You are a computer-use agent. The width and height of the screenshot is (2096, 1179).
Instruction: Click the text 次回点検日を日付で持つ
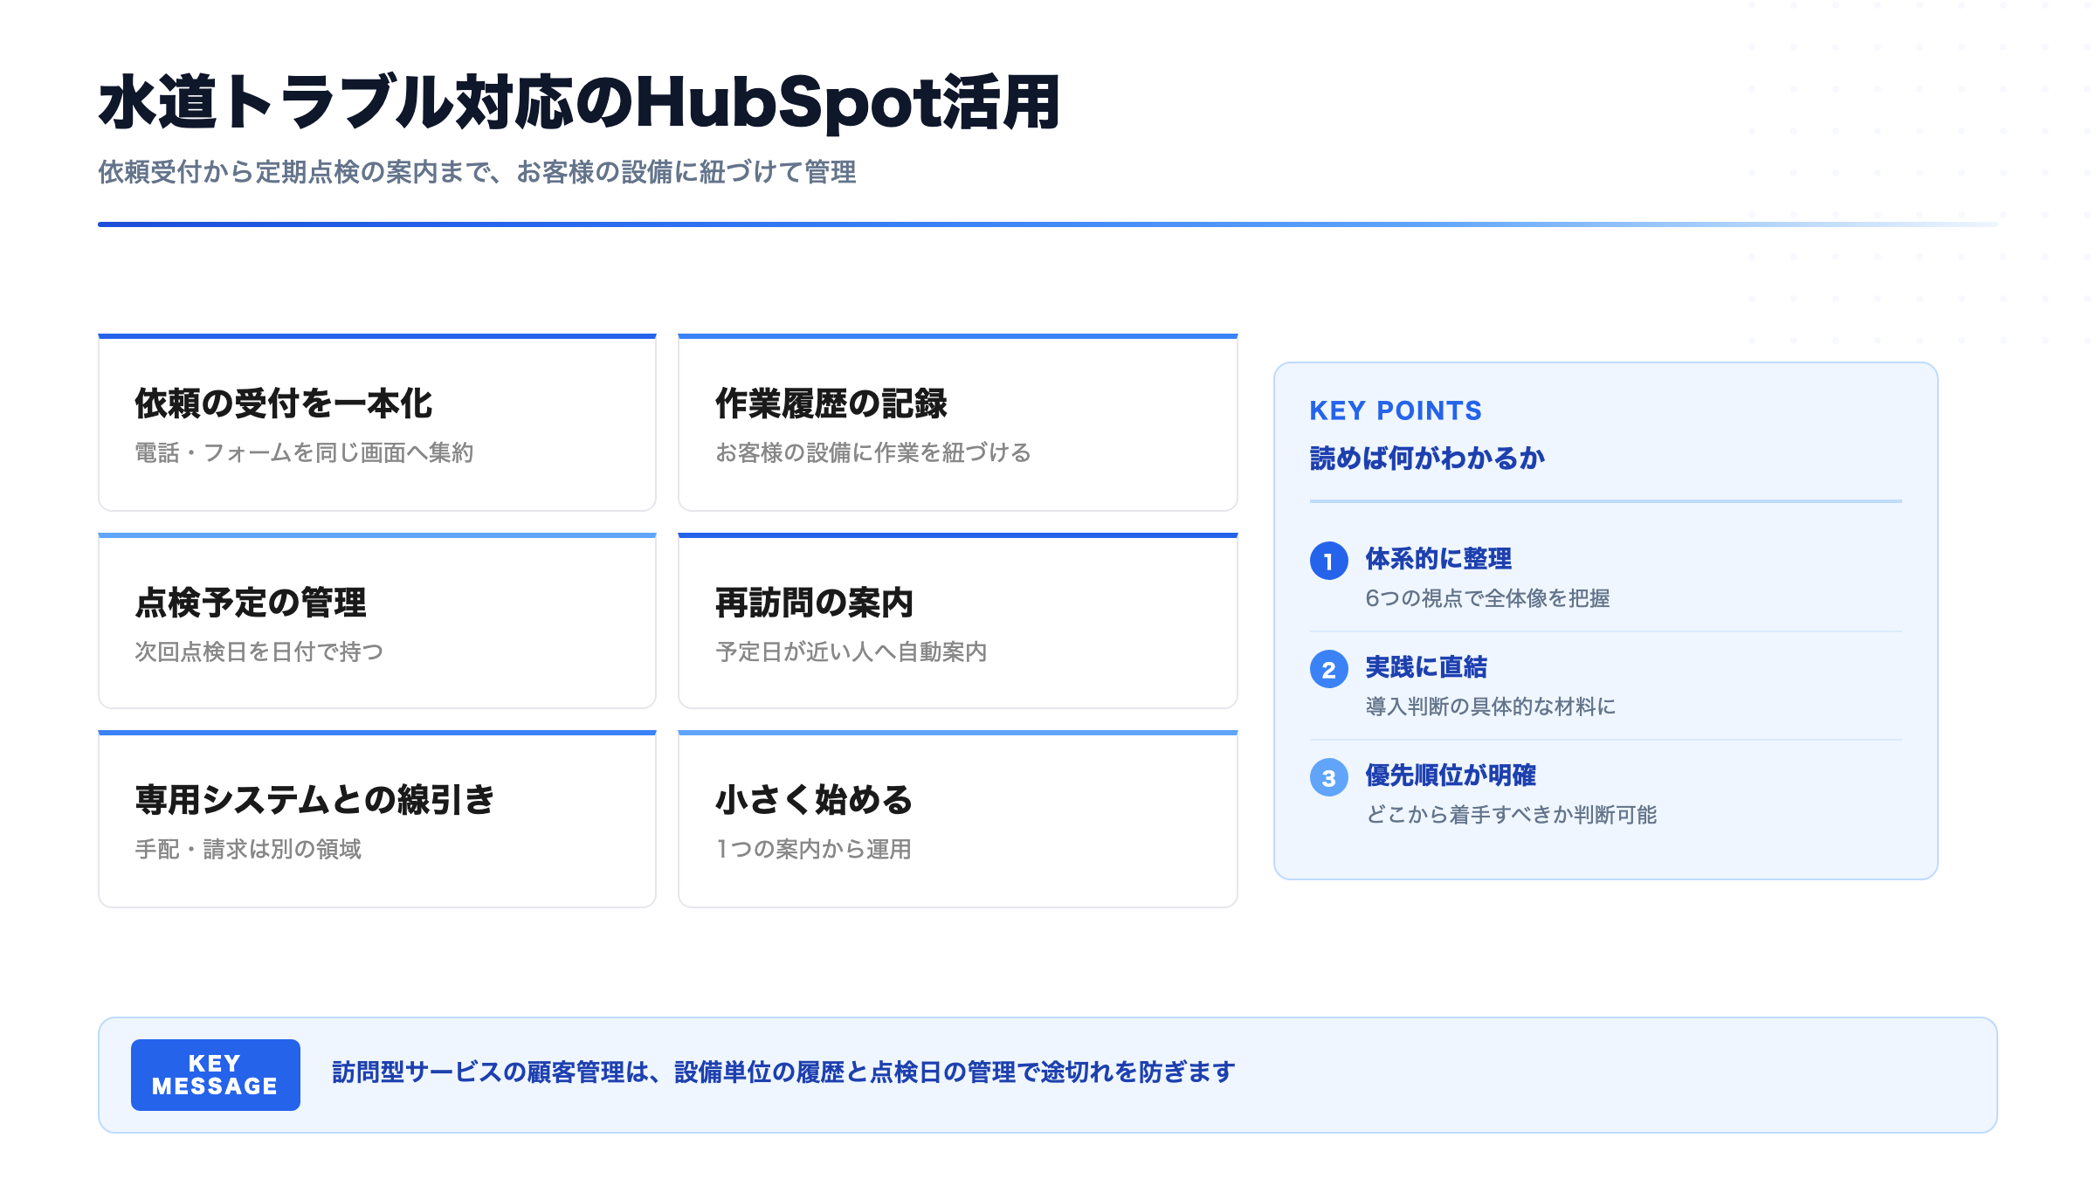(x=259, y=652)
